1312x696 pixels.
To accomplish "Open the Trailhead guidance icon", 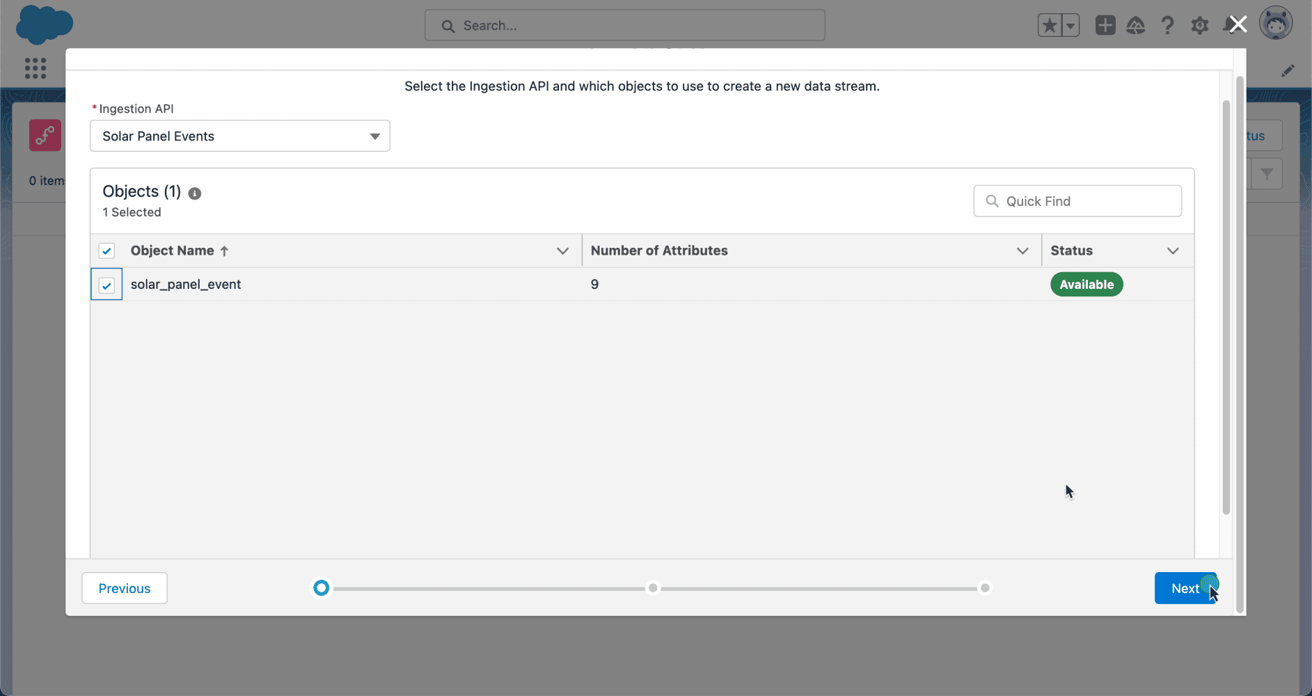I will point(1136,26).
